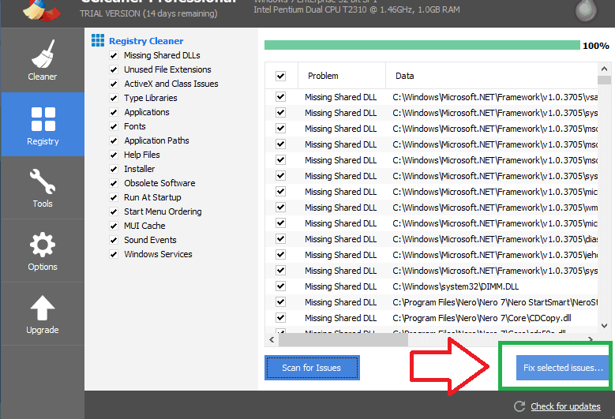The image size is (615, 419).
Task: Click the TRIAL VERSION remaining days text
Action: pos(148,13)
